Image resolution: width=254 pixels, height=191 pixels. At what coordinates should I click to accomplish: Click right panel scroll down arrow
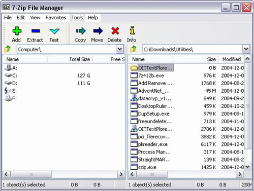247,167
